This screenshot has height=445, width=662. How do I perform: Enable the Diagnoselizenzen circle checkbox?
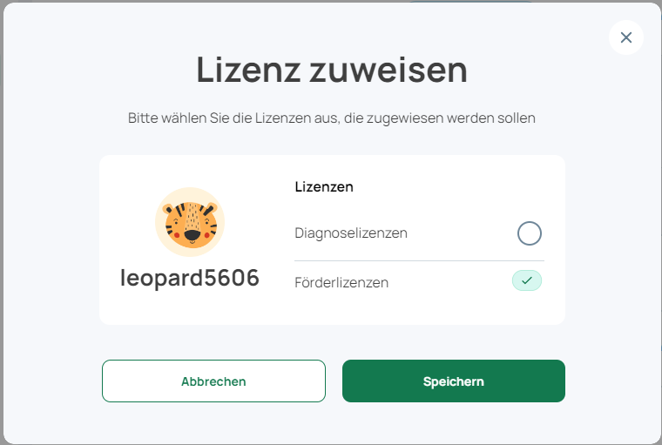pyautogui.click(x=530, y=233)
